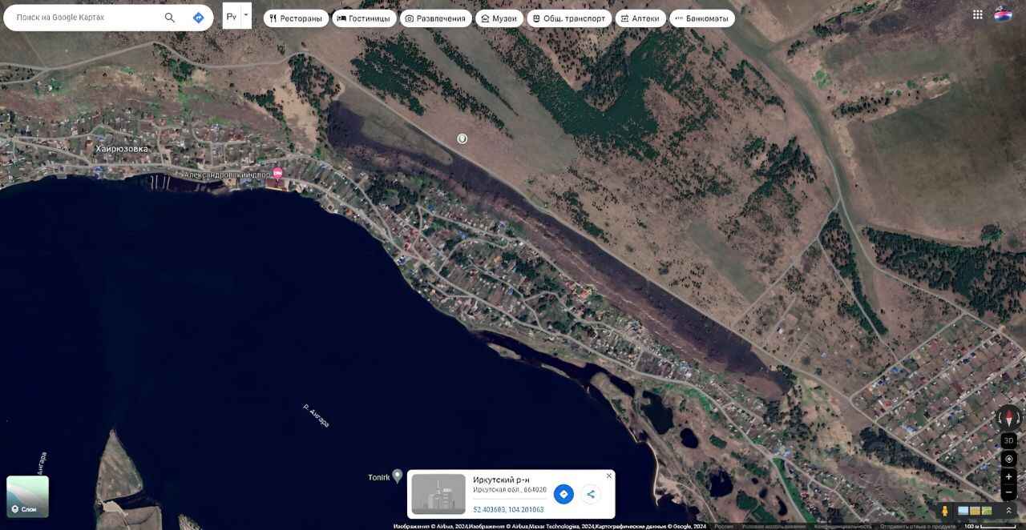Click the search magnifier icon
This screenshot has width=1026, height=530.
click(x=169, y=18)
